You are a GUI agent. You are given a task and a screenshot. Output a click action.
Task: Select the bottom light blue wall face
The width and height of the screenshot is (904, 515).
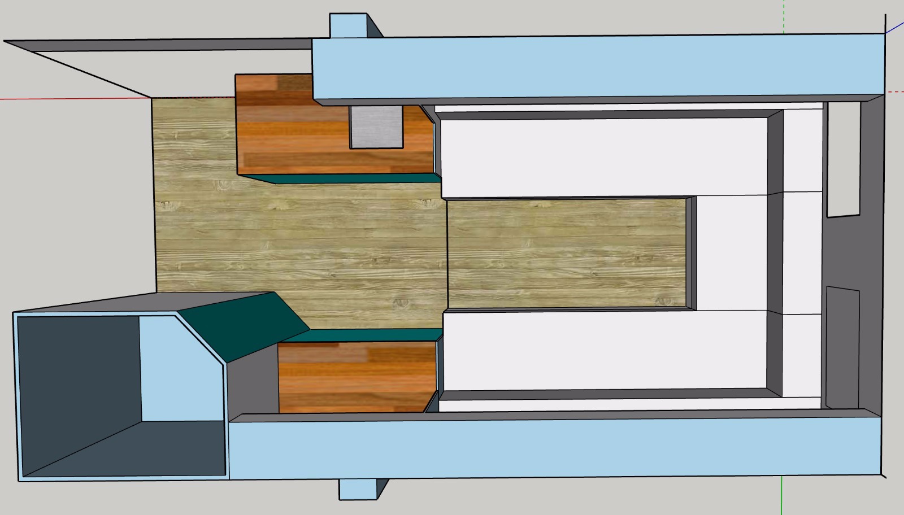tap(554, 449)
